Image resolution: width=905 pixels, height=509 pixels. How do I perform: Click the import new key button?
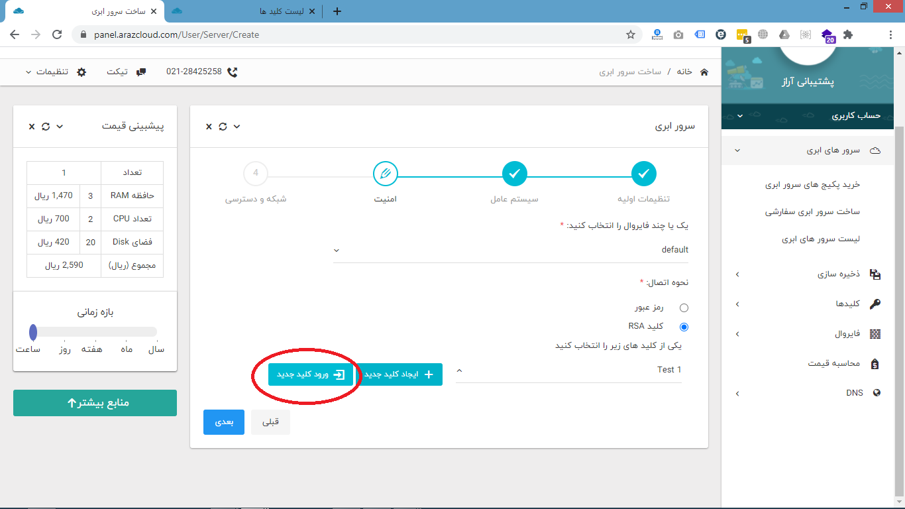point(311,374)
